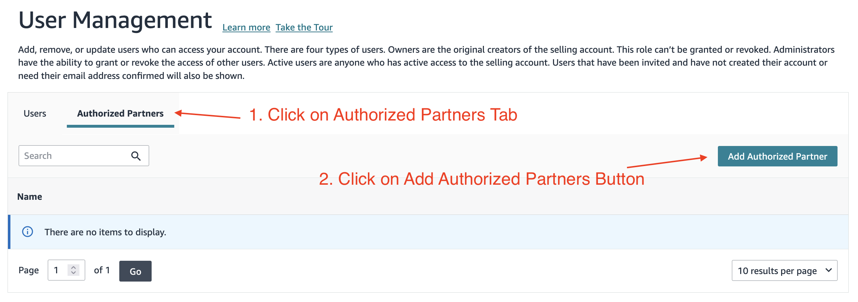This screenshot has height=302, width=858.
Task: Increment page number with up stepper arrow
Action: [x=73, y=267]
